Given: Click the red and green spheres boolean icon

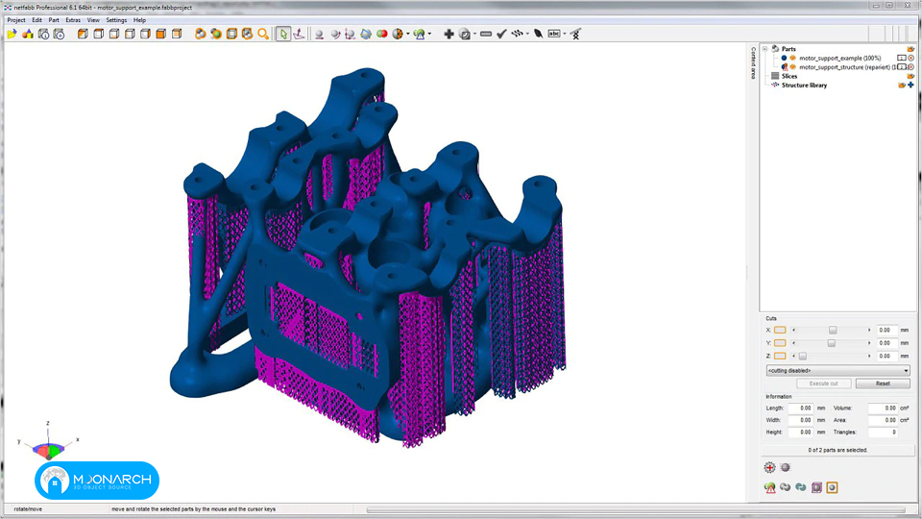Looking at the screenshot, I should click(x=381, y=35).
